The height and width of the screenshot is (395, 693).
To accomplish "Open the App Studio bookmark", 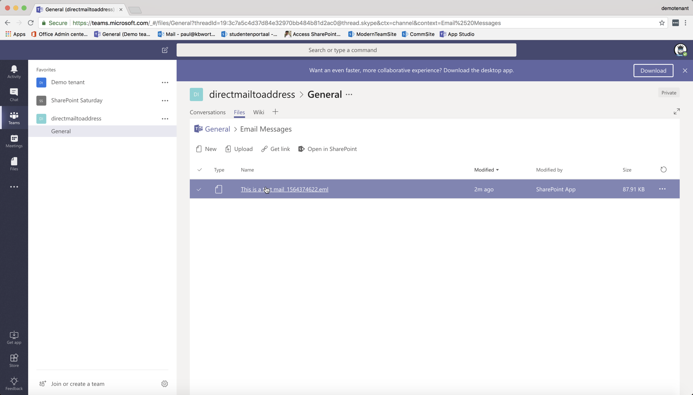I will 457,34.
